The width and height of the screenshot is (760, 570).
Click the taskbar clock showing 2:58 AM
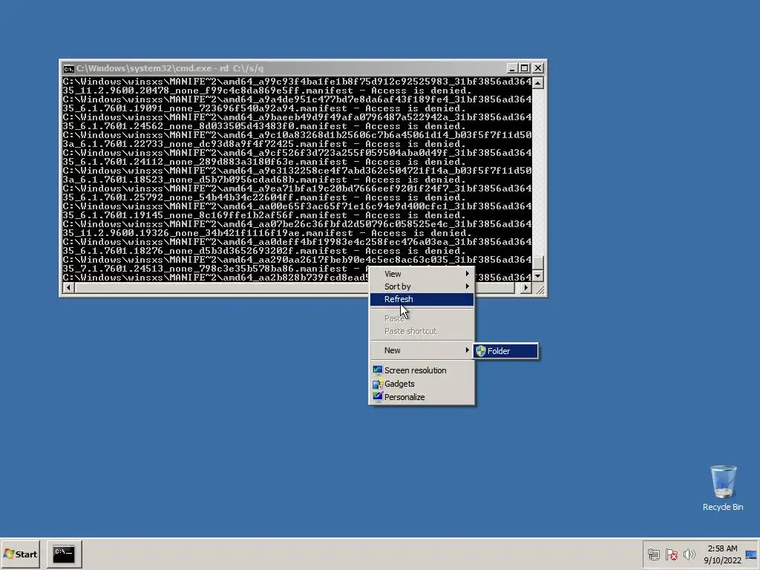click(722, 548)
